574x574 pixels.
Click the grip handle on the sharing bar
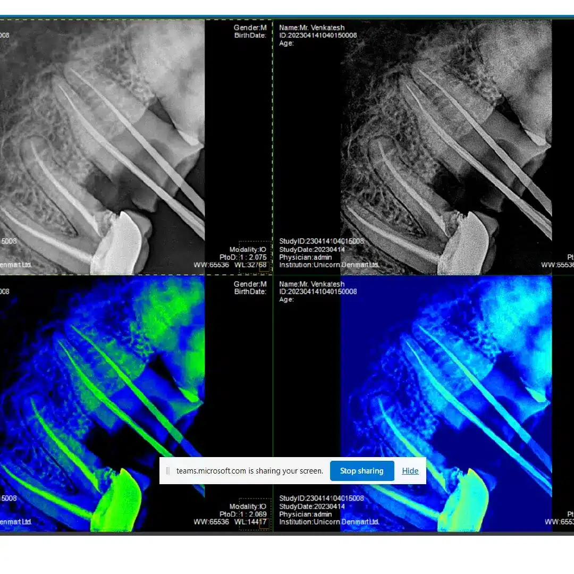pyautogui.click(x=168, y=471)
